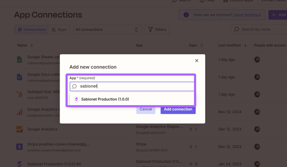Click avatar in Stripe row

point(257,147)
